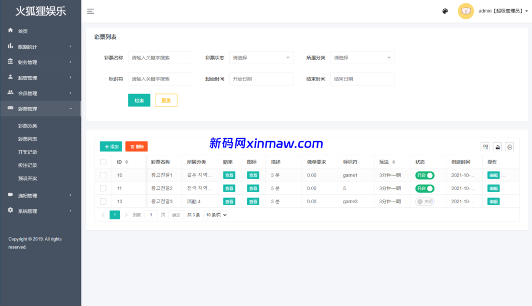Click the camera icon for 选妃管理
532x306 pixels.
click(10, 194)
